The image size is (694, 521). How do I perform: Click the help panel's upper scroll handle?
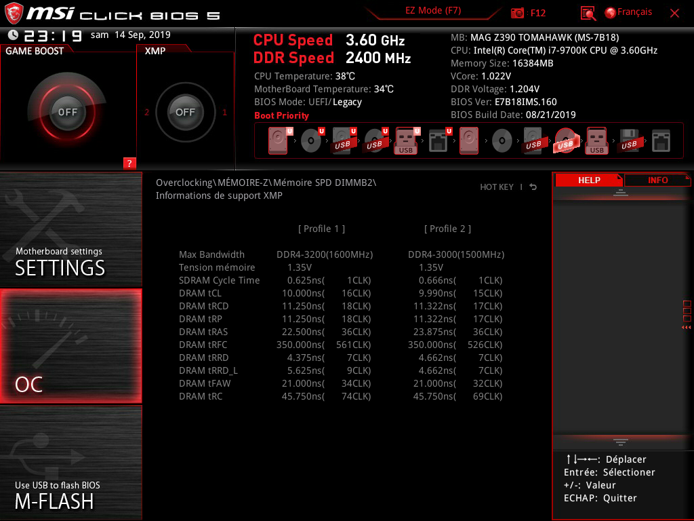621,192
